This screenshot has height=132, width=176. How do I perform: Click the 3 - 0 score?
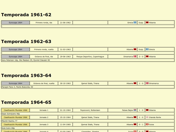(x=141, y=57)
